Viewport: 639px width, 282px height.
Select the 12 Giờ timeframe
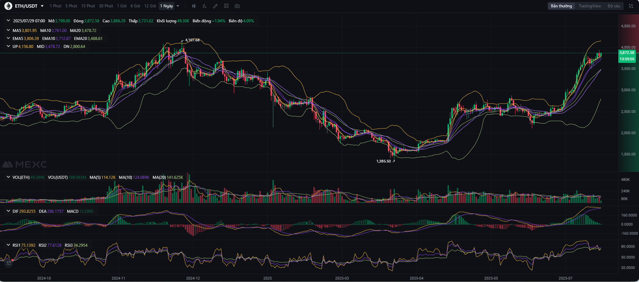150,6
